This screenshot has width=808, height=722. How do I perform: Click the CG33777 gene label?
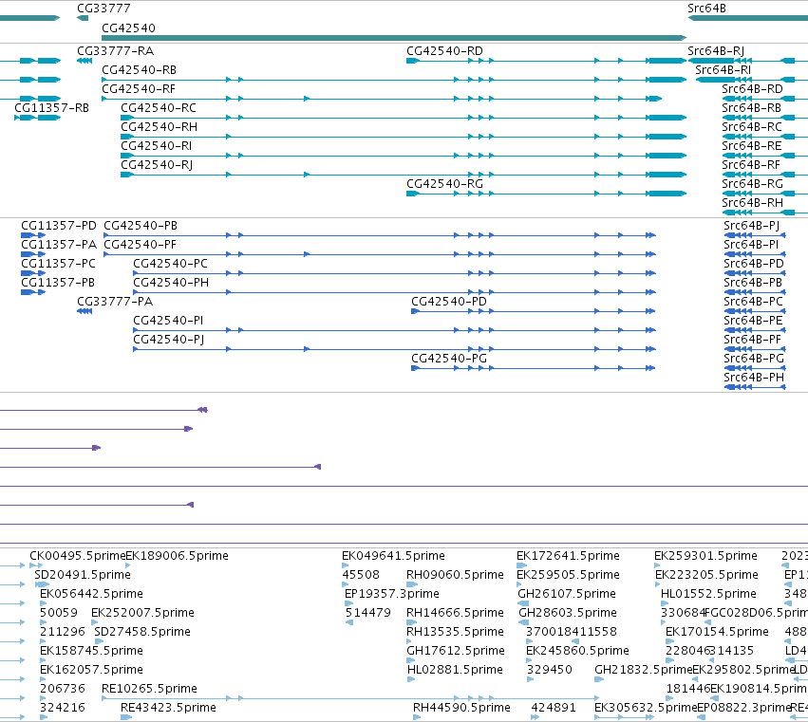(103, 9)
